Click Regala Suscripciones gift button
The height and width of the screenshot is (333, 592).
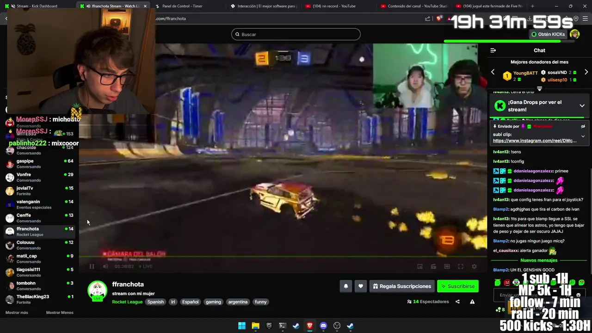point(401,286)
